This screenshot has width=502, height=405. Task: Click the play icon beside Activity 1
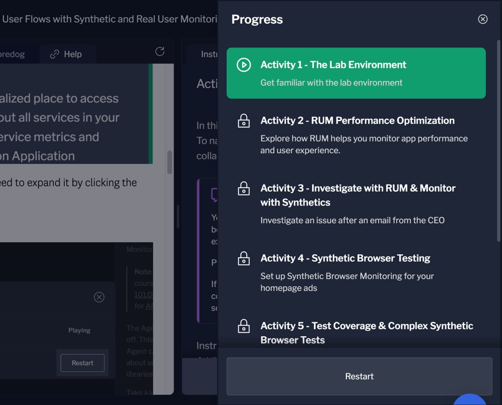[244, 65]
